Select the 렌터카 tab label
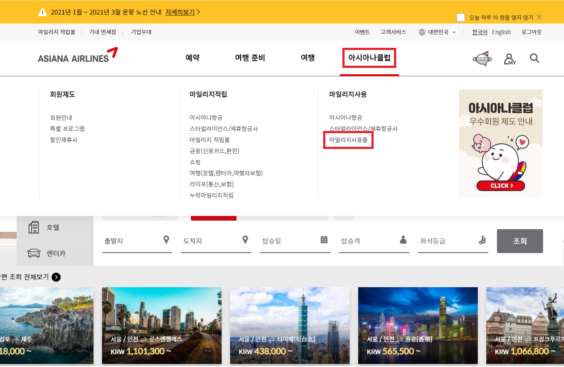 tap(56, 253)
